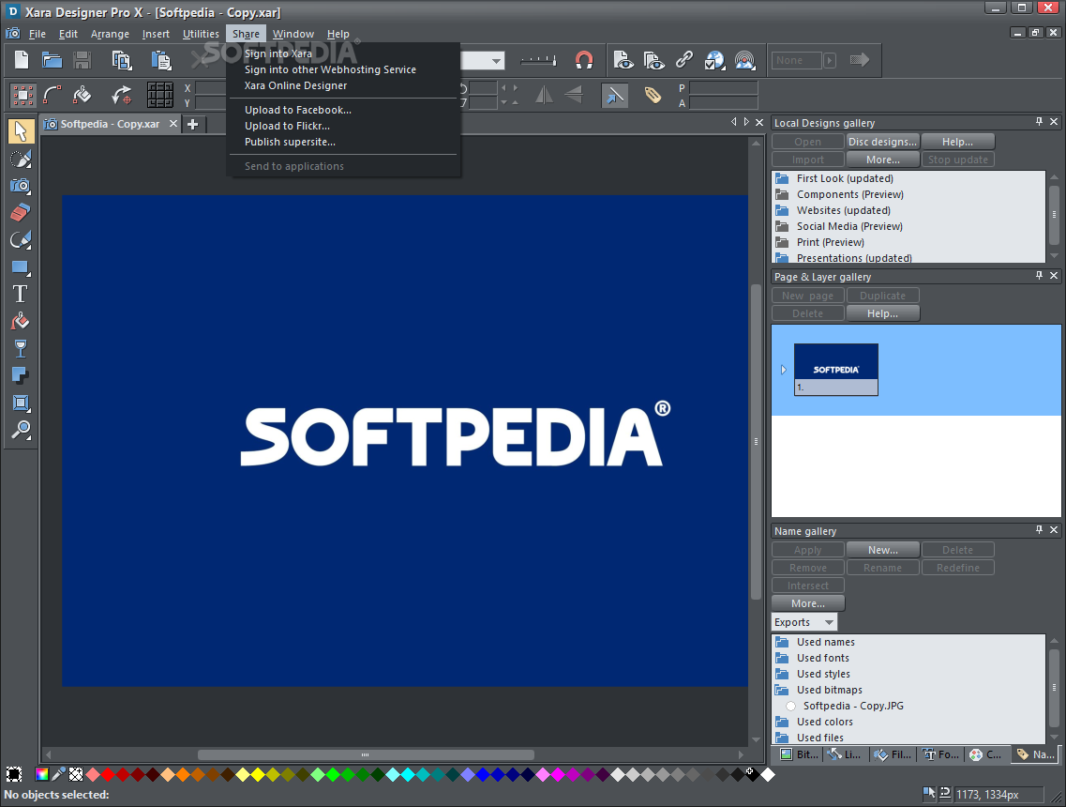The width and height of the screenshot is (1066, 807).
Task: Toggle the Scale line widths icon
Action: (615, 96)
